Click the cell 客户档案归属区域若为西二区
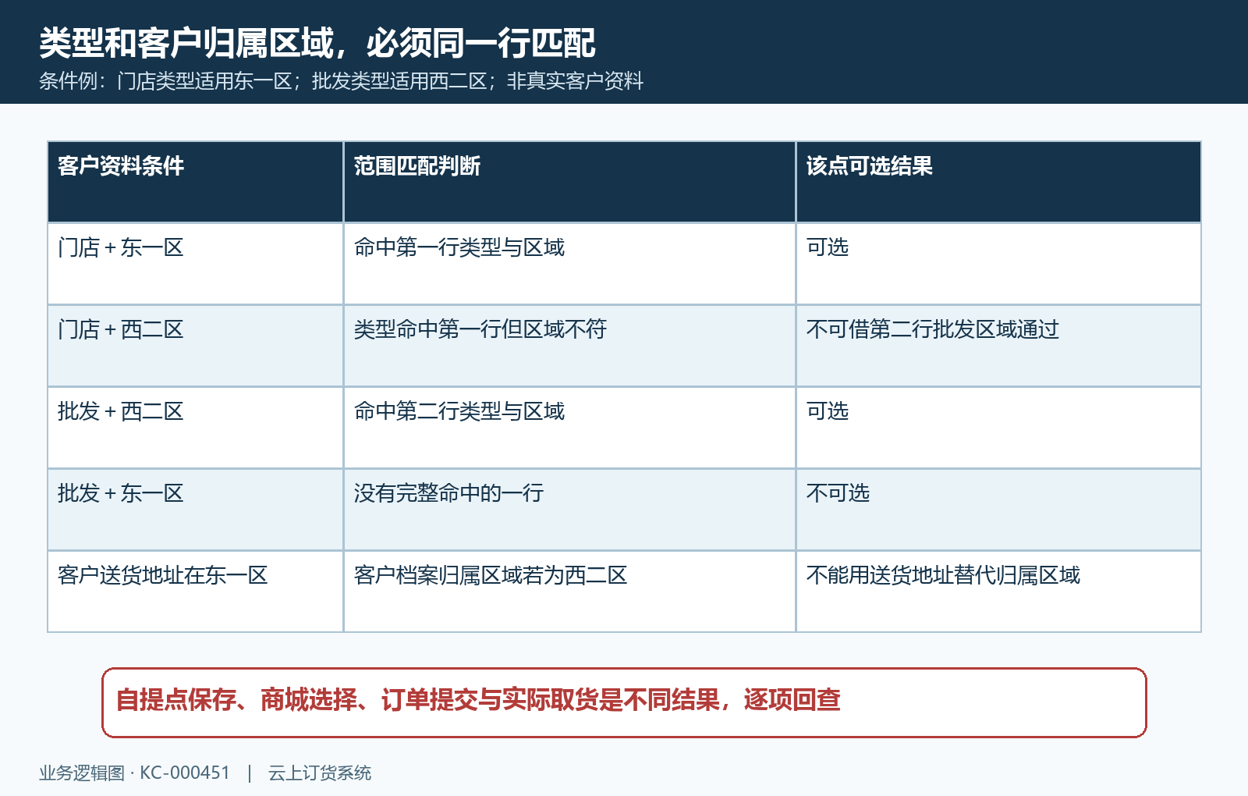 (569, 592)
